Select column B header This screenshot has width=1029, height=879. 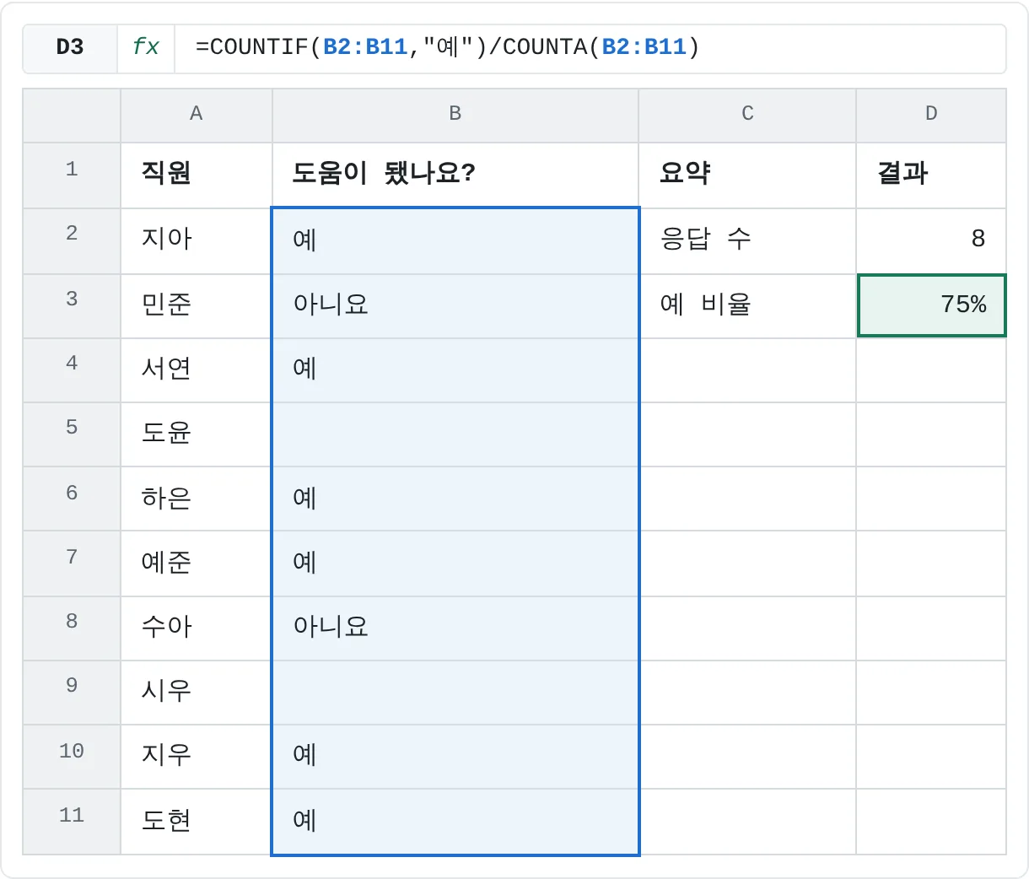tap(455, 114)
